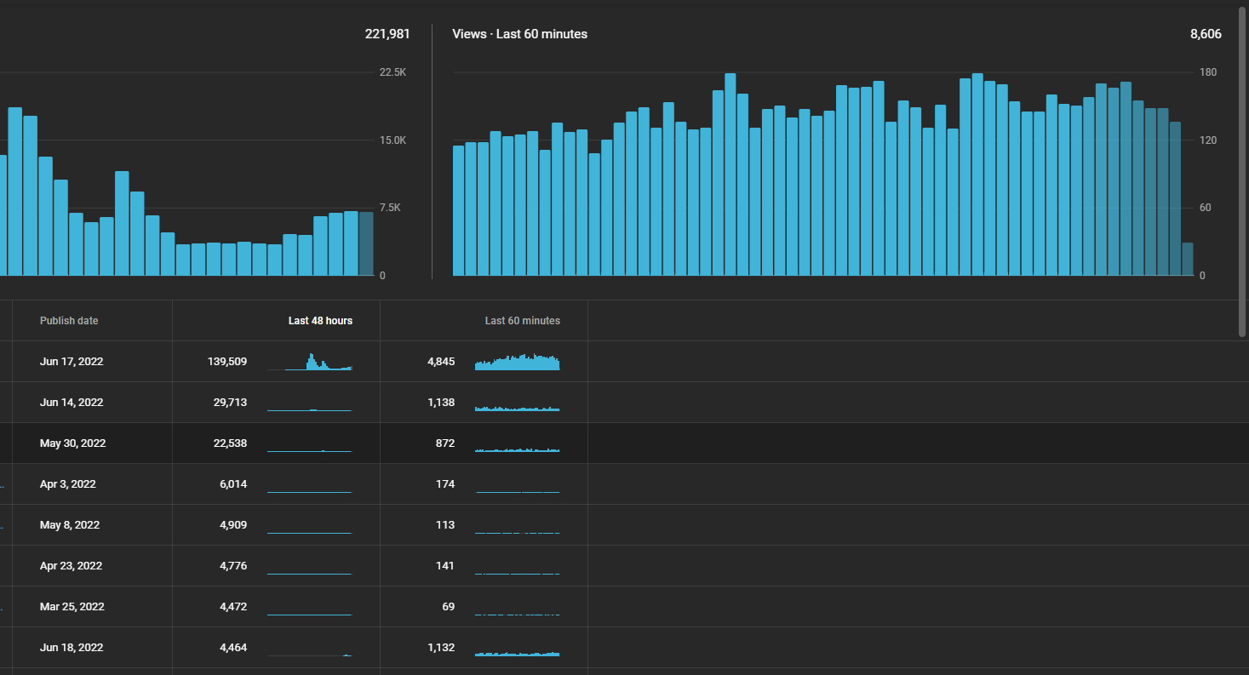
Task: Sort by Last 60 minutes column
Action: (523, 321)
